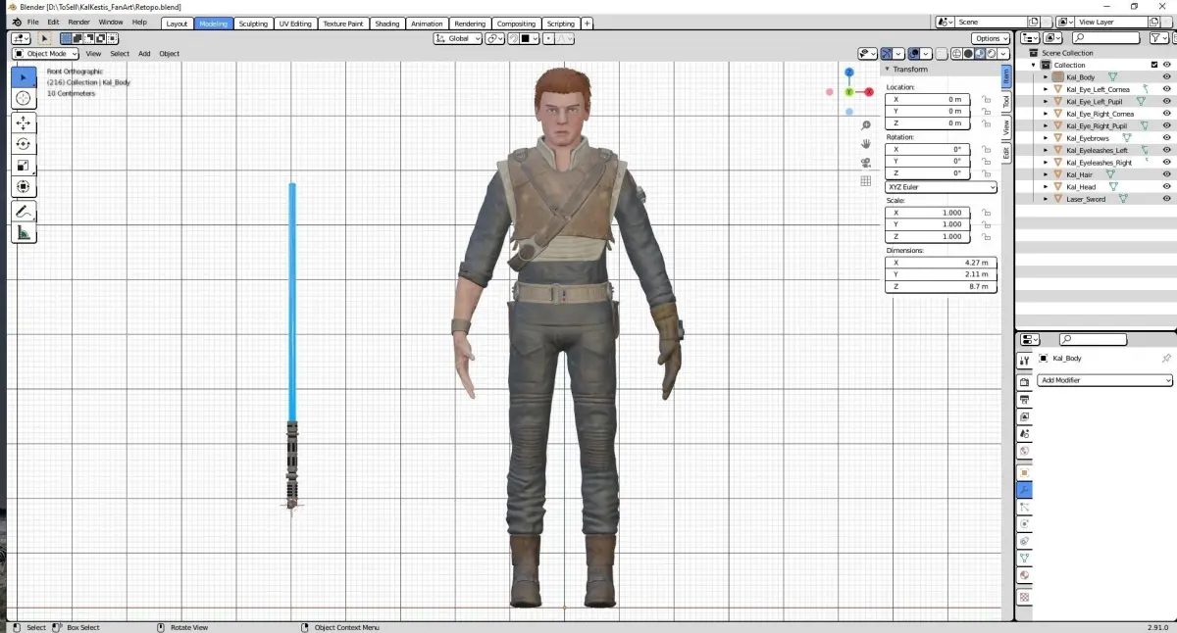Screen dimensions: 1177x633
Task: Activate the Scale tool
Action: [x=24, y=166]
